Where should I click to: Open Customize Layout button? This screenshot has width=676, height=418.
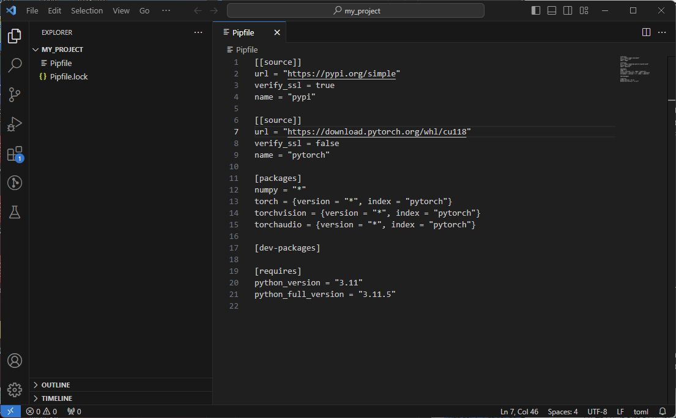pyautogui.click(x=584, y=10)
